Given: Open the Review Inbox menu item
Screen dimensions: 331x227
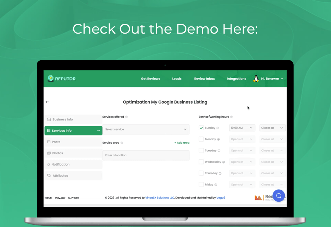Looking at the screenshot, I should tap(204, 79).
